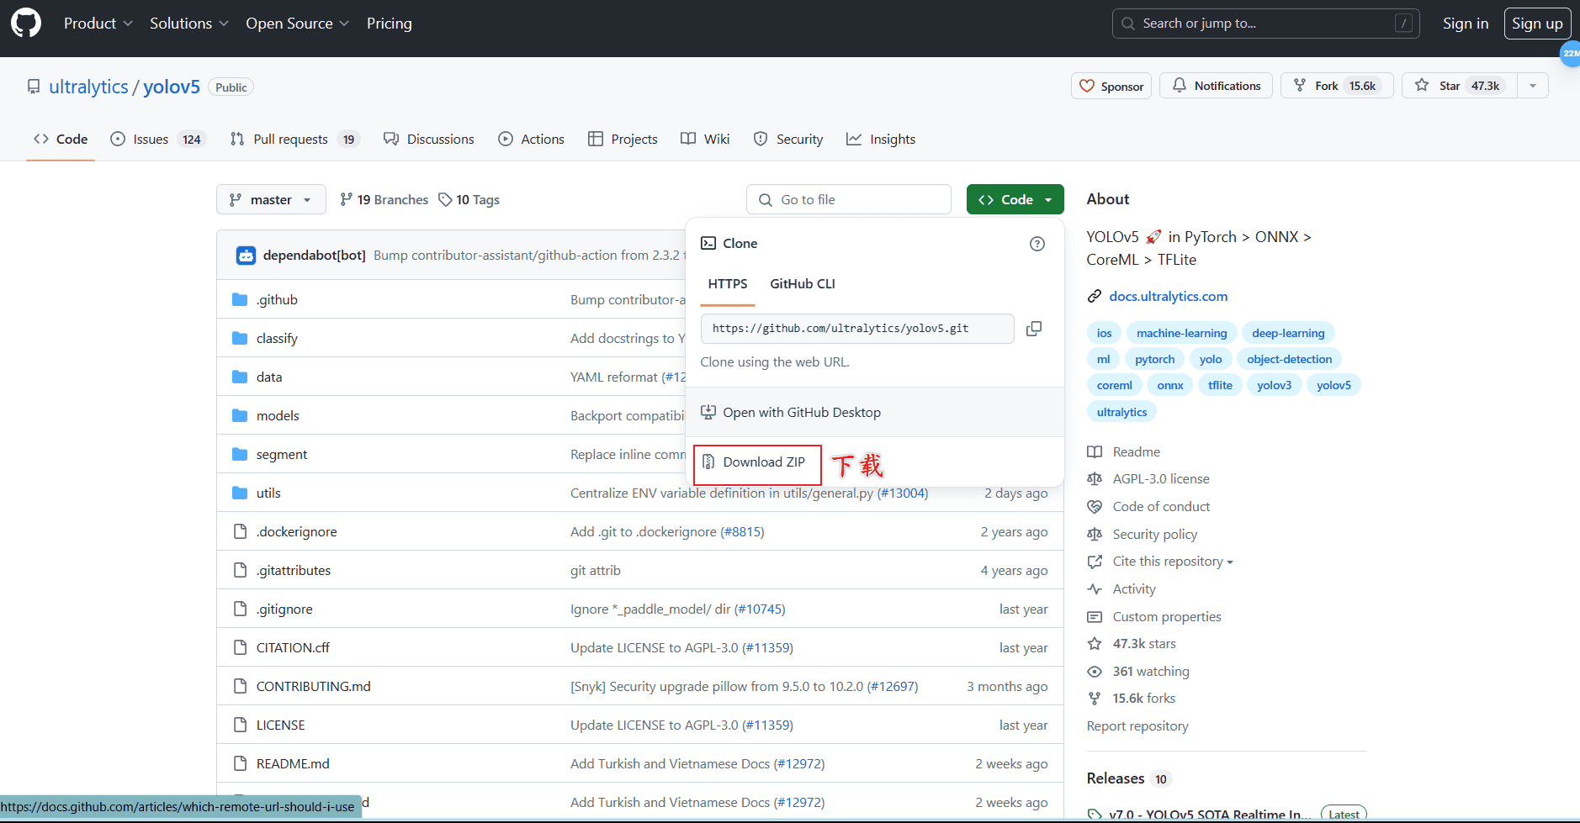Open the Security tab
Viewport: 1580px width, 823px height.
pos(788,139)
